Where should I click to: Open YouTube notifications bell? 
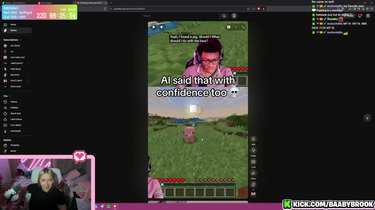[360, 16]
